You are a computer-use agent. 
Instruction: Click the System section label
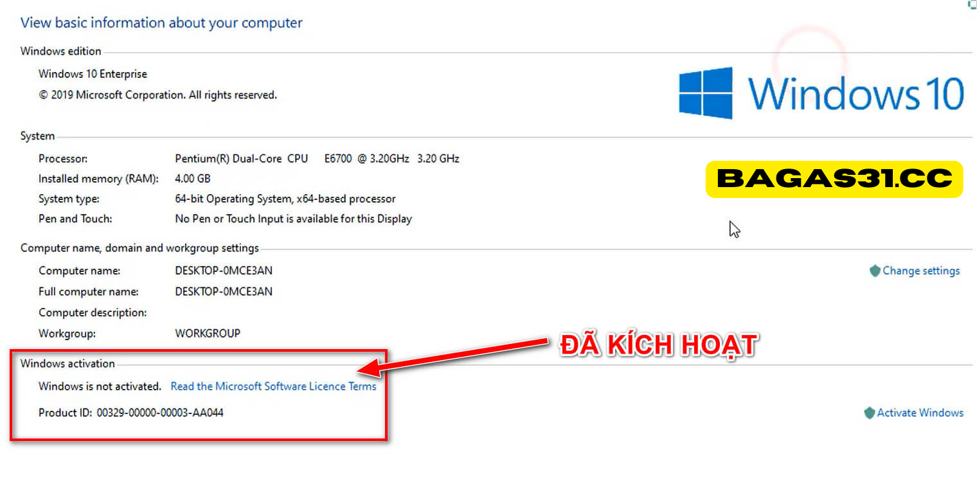pos(38,136)
